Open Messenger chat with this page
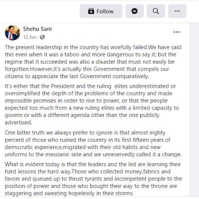Screen dimensions: 199x199 (x=134, y=11)
